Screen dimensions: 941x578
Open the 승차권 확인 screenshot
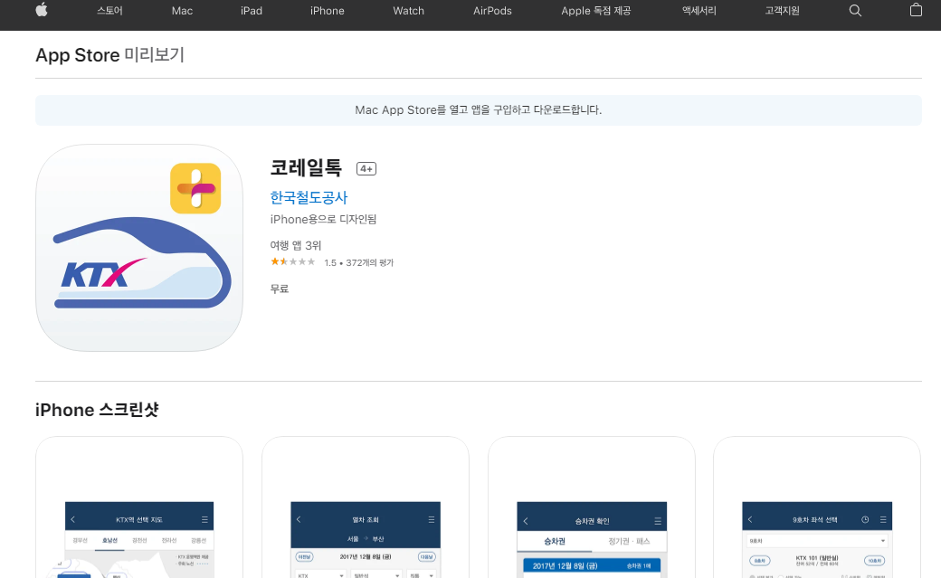coord(592,507)
